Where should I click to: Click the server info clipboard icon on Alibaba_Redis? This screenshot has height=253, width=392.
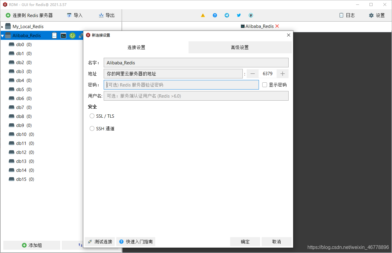(x=54, y=35)
